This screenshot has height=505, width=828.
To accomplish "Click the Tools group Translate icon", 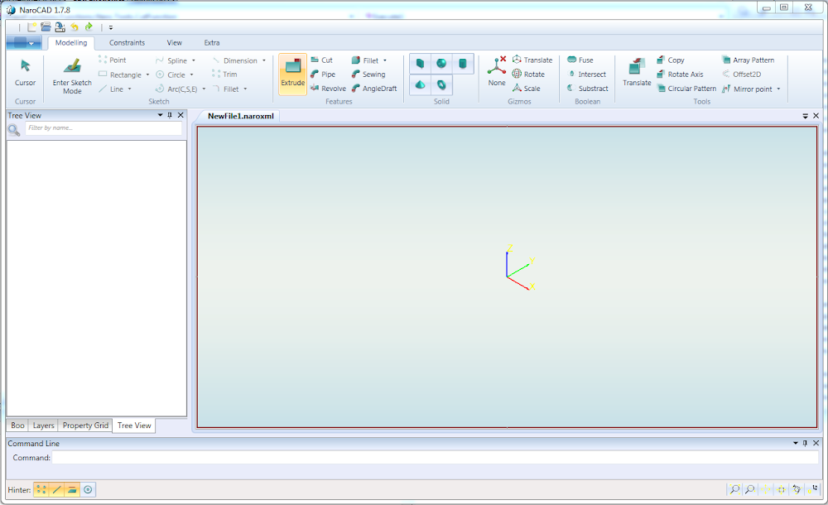I will click(x=637, y=66).
